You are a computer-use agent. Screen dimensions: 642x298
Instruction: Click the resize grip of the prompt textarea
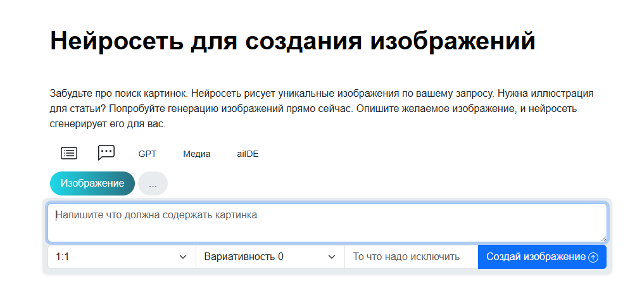coord(603,239)
